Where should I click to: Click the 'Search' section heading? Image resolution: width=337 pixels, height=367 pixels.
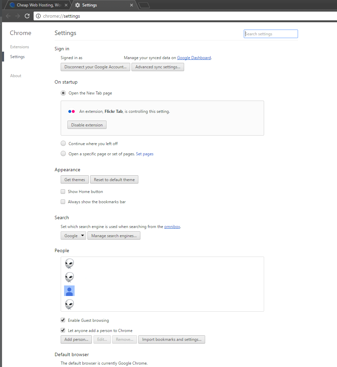pyautogui.click(x=62, y=218)
